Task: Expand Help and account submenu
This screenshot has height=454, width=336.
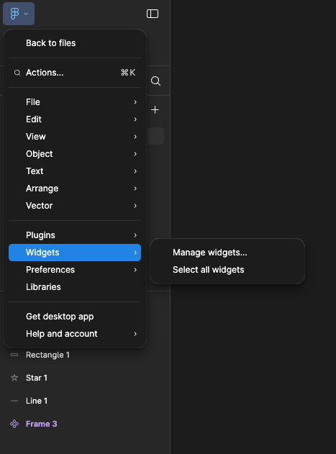Action: pyautogui.click(x=75, y=334)
